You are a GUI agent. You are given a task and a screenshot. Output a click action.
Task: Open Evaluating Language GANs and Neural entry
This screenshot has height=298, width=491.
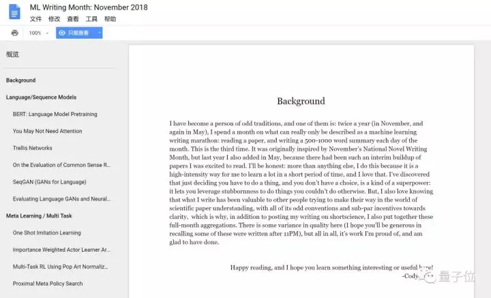61,198
